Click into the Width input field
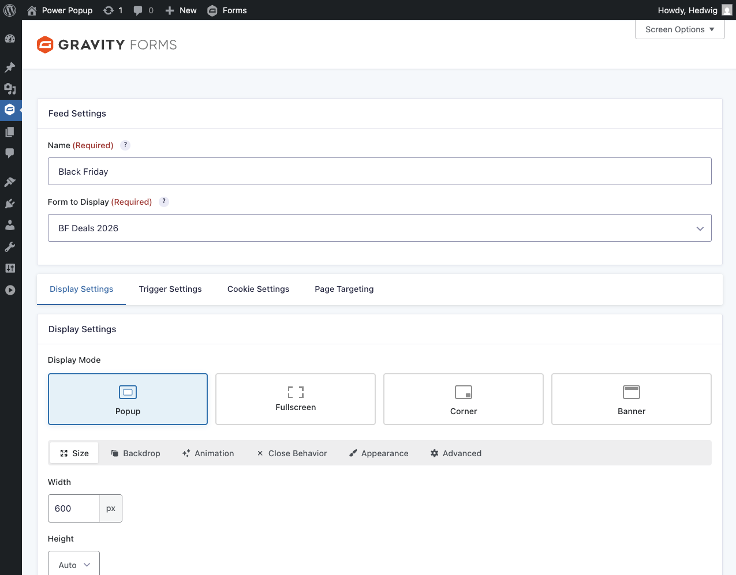Image resolution: width=736 pixels, height=575 pixels. click(x=74, y=509)
